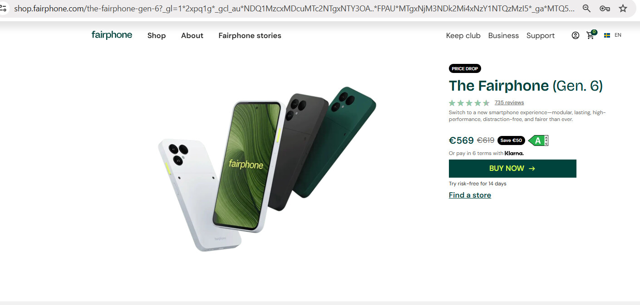Open the user account icon
This screenshot has height=305, width=640.
pyautogui.click(x=575, y=35)
